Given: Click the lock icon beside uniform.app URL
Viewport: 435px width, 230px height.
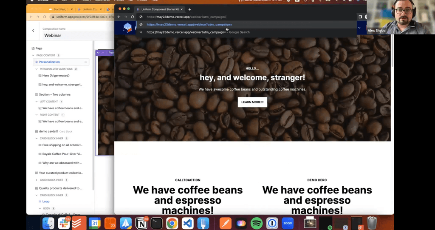Looking at the screenshot, I should tap(53, 17).
